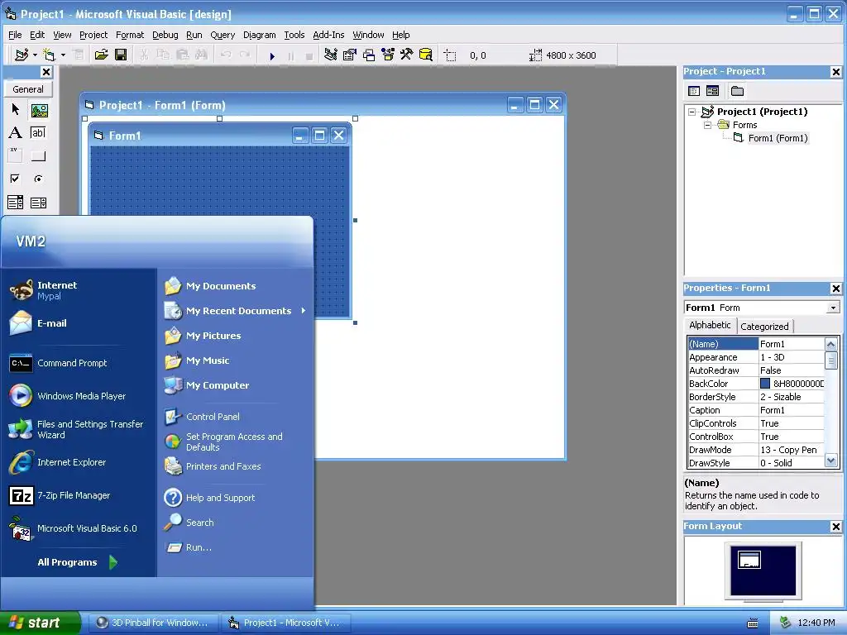Switch to the Categorized properties tab
This screenshot has width=847, height=635.
pyautogui.click(x=764, y=326)
